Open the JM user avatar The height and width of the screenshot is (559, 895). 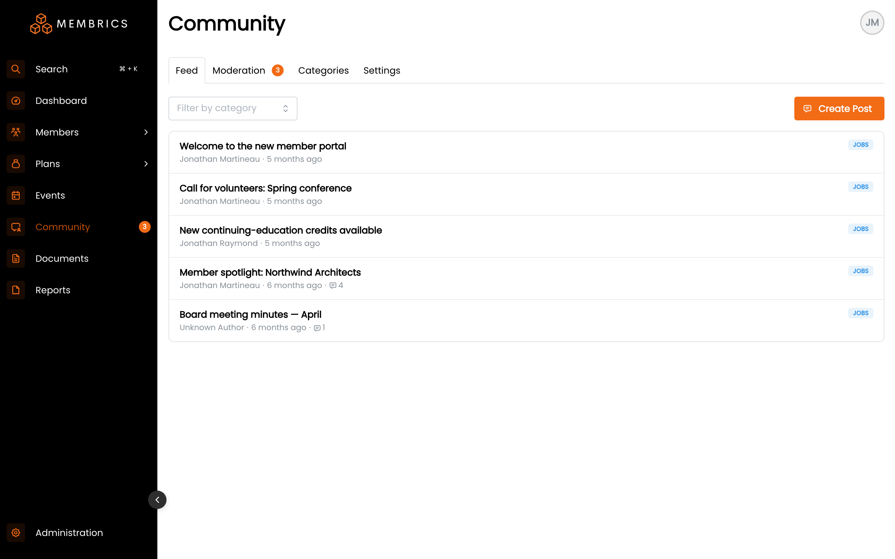pos(872,23)
